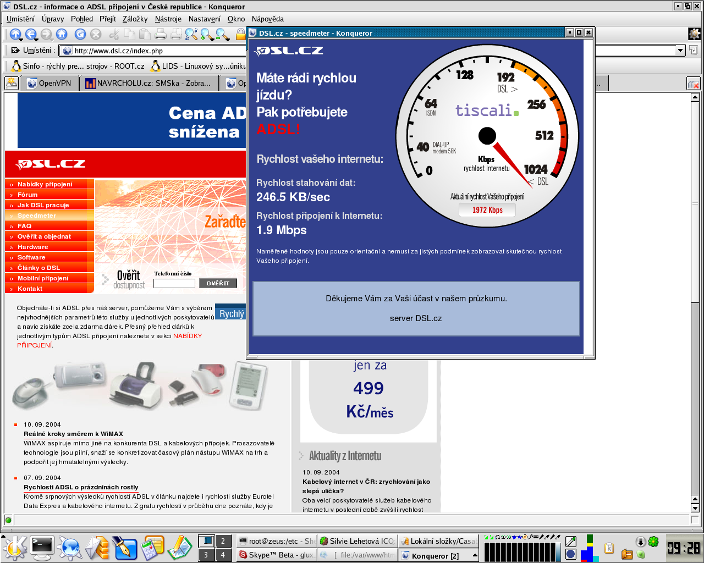Decrease font size with zoom-out magnifier
This screenshot has width=704, height=563.
[x=222, y=34]
